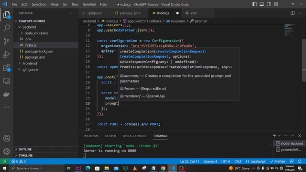The width and height of the screenshot is (306, 172).
Task: Open the notifications bell in status bar
Action: click(x=300, y=161)
